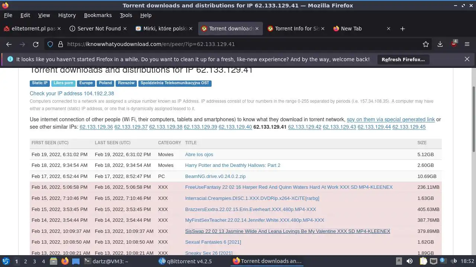Close the Server Not Found tab
Image resolution: width=476 pixels, height=267 pixels.
(125, 29)
